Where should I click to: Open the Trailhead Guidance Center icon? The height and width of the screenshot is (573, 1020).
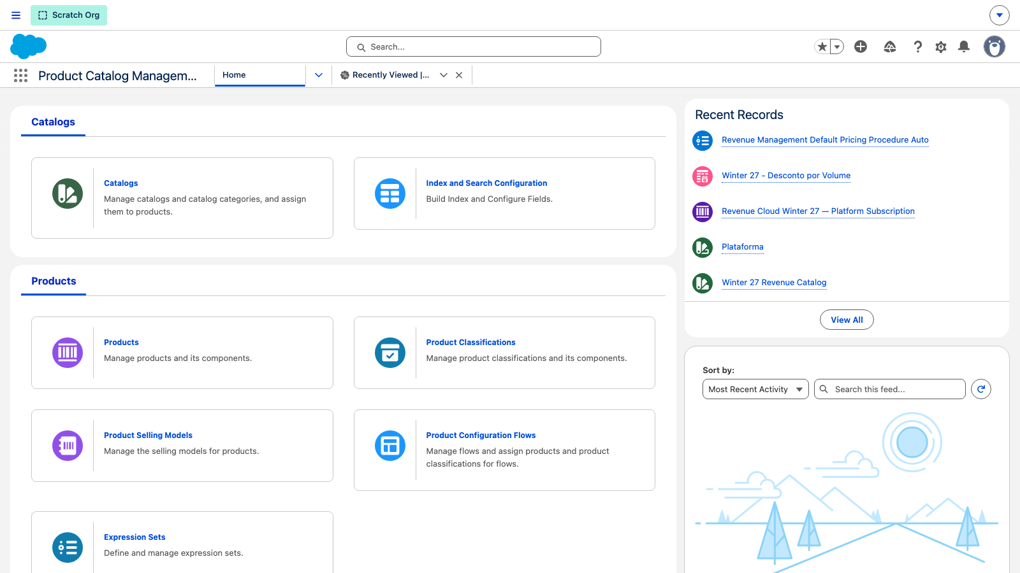[890, 46]
